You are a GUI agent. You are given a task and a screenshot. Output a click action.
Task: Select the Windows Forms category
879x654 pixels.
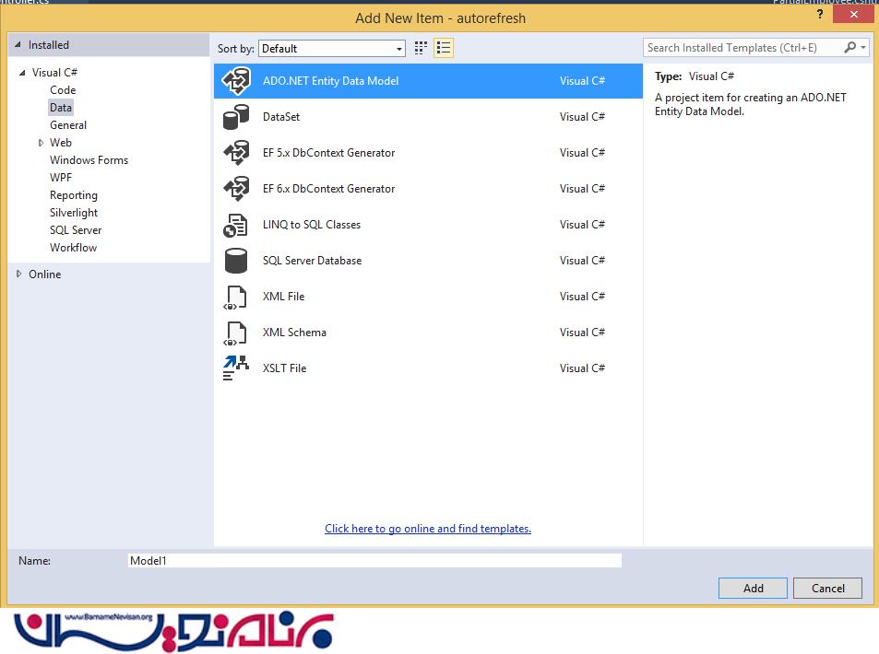[x=89, y=160]
